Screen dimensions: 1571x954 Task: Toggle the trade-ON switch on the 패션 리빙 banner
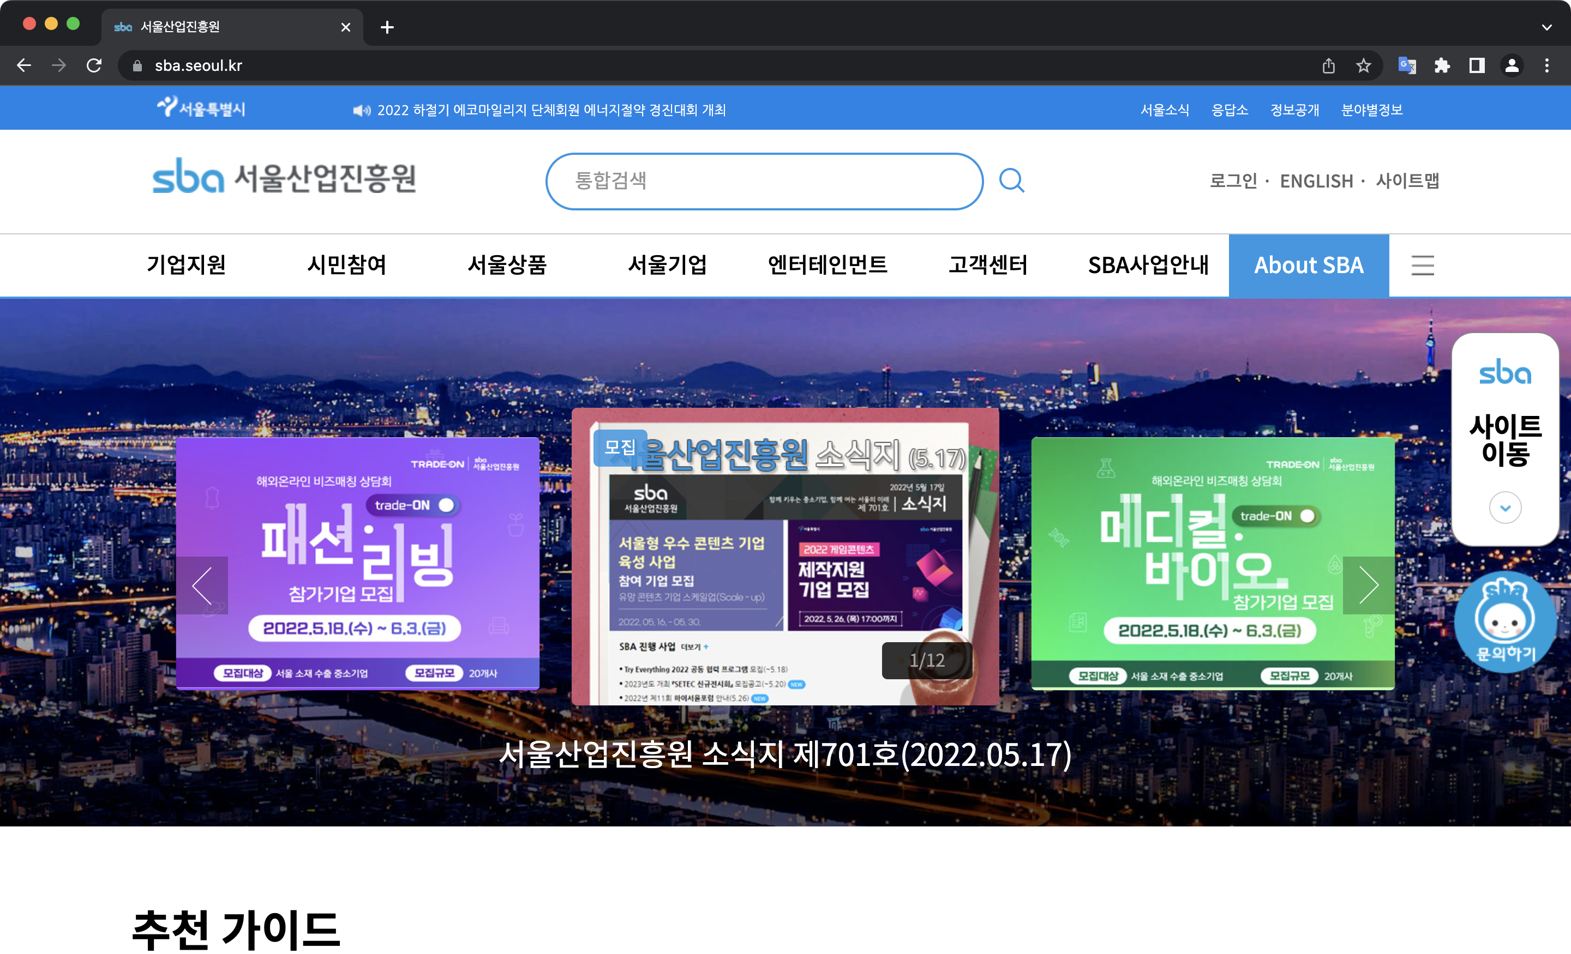446,505
